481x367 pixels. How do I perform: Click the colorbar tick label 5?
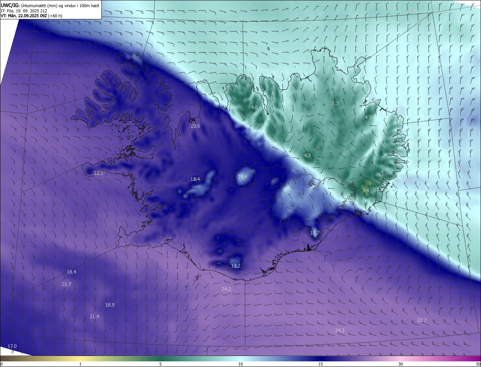[x=160, y=364]
